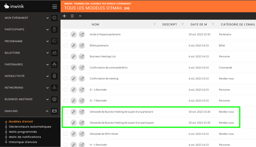Send Confirmation de commande BUU email
The image size is (256, 147).
click(82, 67)
